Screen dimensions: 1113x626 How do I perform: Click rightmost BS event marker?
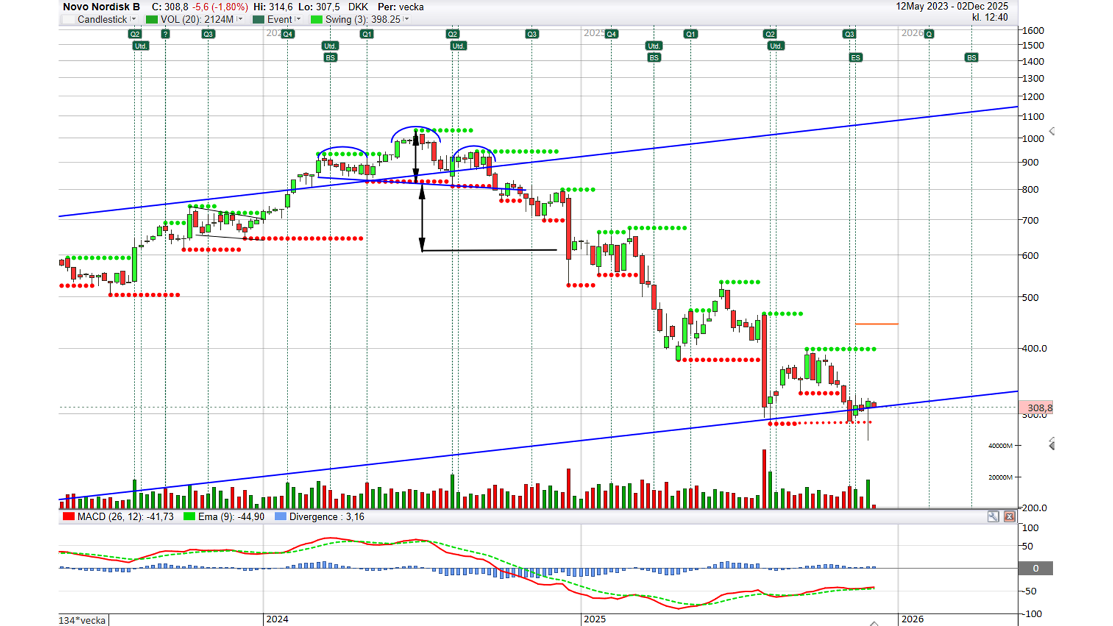972,57
